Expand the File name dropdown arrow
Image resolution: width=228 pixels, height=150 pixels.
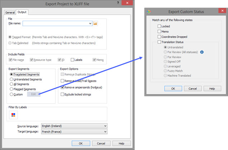90,24
